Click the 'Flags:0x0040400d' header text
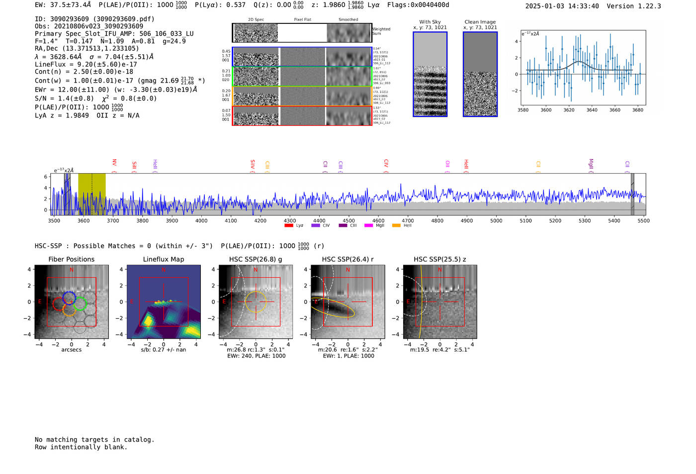 tap(418, 5)
